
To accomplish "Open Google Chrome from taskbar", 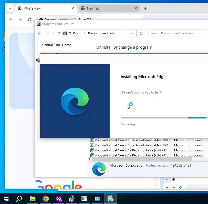I will click(x=46, y=199).
